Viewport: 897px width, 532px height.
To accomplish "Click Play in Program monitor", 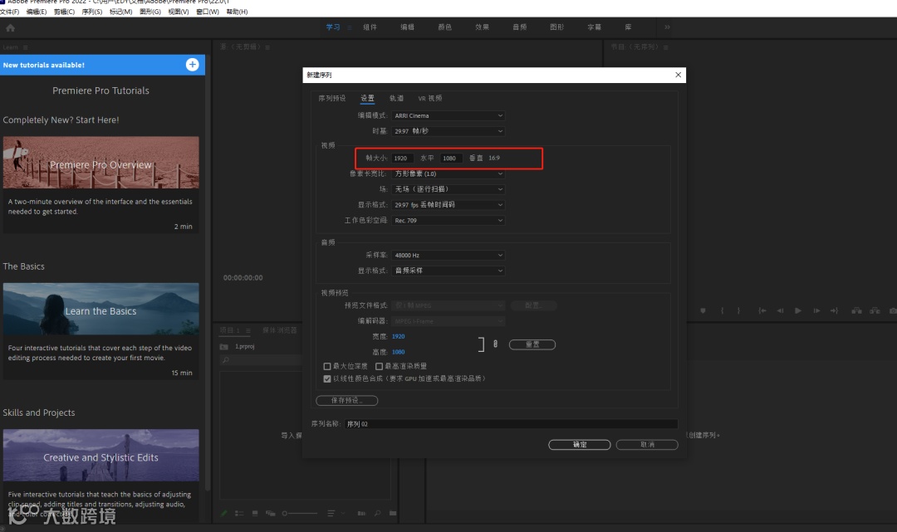I will click(798, 311).
